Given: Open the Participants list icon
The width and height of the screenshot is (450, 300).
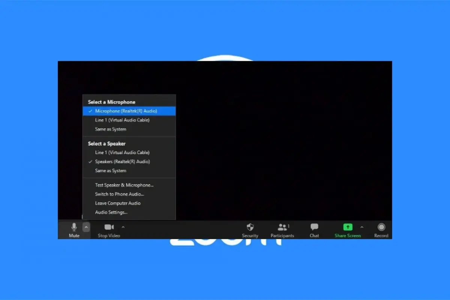Looking at the screenshot, I should [282, 227].
